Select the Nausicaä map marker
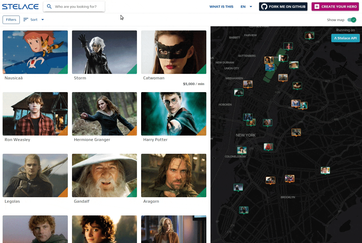Image resolution: width=362 pixels, height=243 pixels. [270, 67]
